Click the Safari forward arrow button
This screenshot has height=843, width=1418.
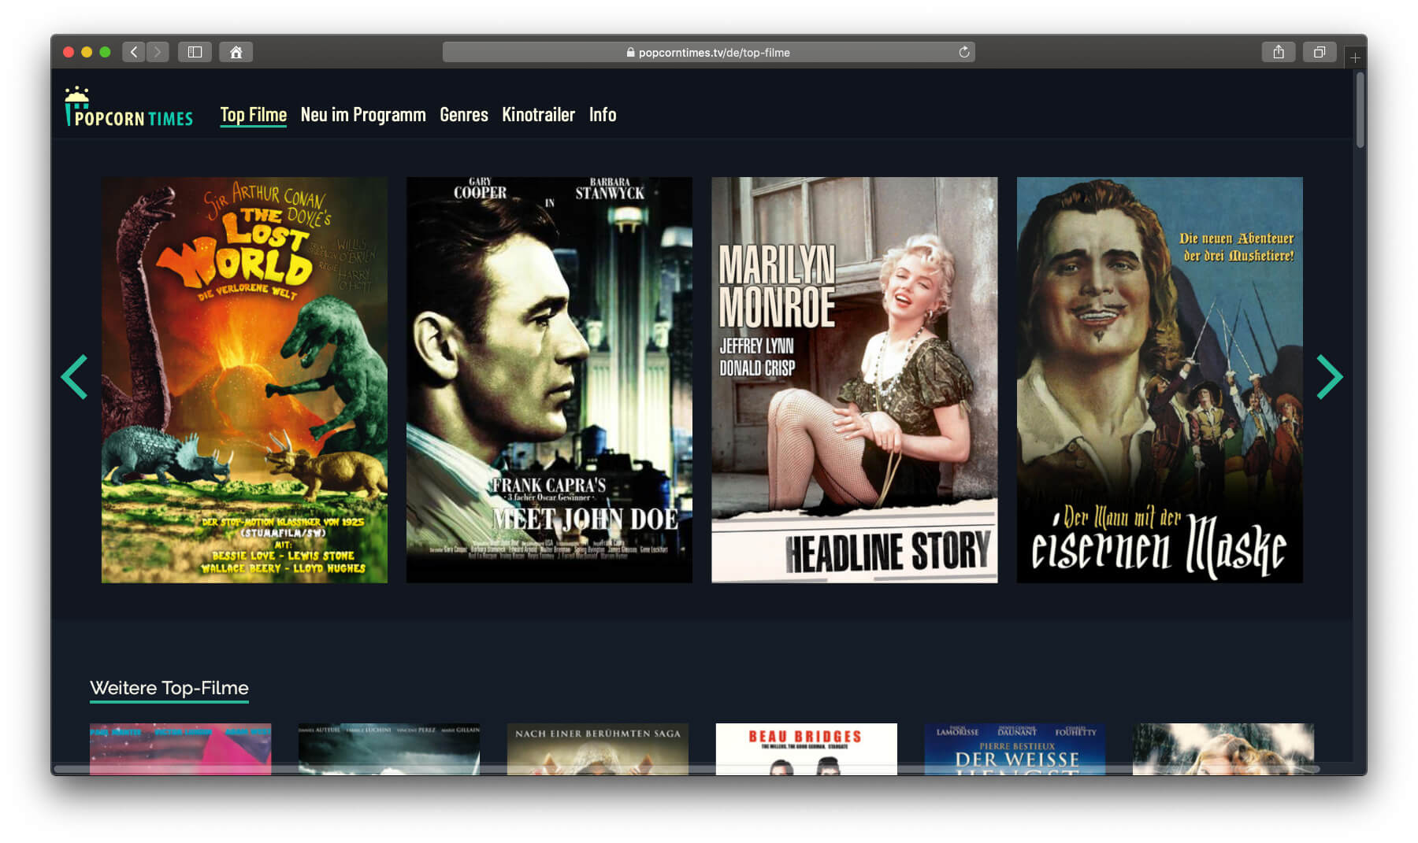pyautogui.click(x=158, y=52)
